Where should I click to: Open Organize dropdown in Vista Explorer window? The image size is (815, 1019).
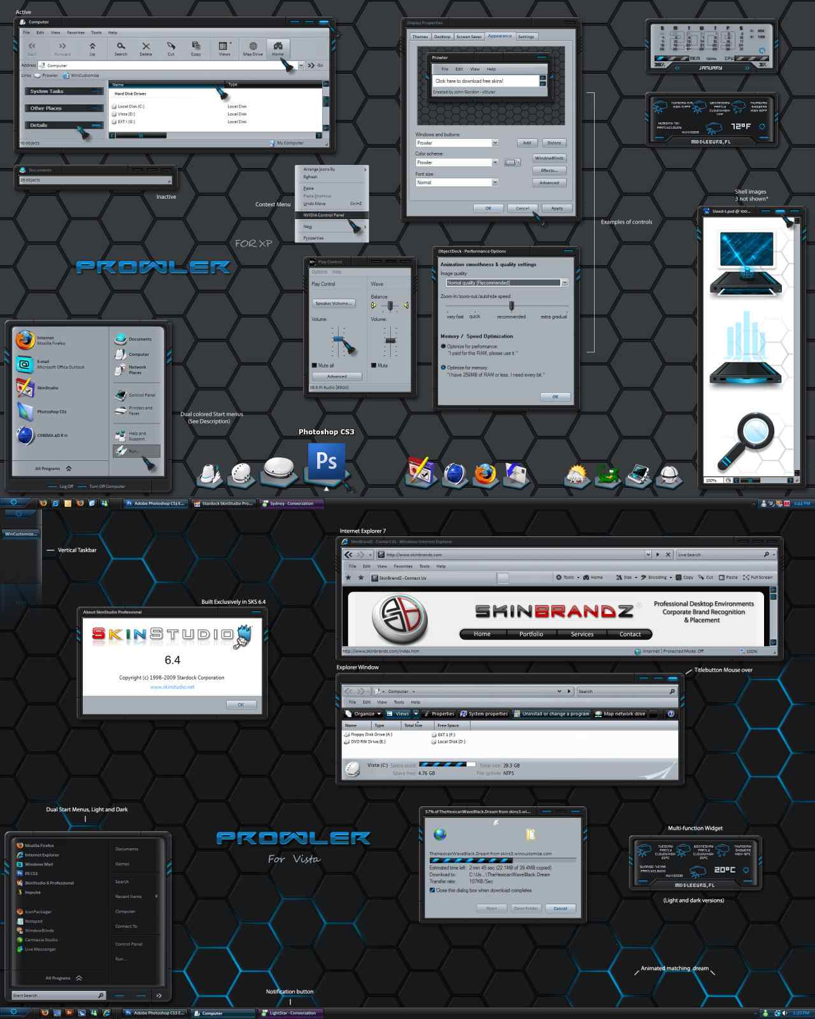click(x=364, y=714)
